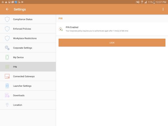This screenshot has width=168, height=126.
Task: Click the warning icon in status bar
Action: 6,2
